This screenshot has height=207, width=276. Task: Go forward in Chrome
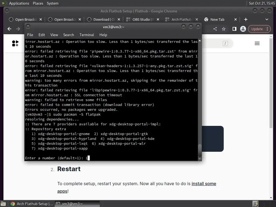18,29
